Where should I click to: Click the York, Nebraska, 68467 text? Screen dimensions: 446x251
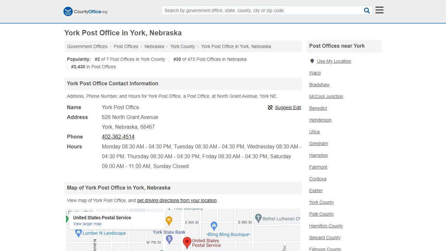[x=128, y=127]
